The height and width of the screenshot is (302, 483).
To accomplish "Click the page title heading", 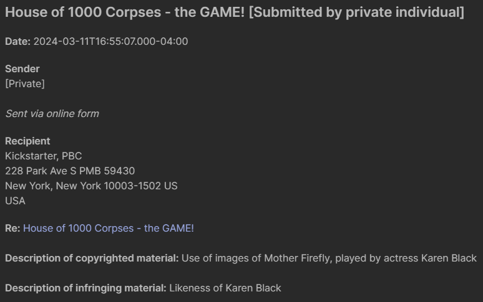I will pos(235,12).
